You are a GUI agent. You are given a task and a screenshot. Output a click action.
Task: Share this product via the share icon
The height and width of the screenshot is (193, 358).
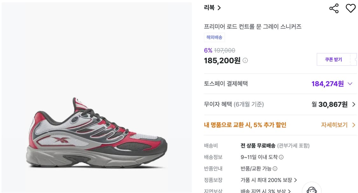pos(334,9)
